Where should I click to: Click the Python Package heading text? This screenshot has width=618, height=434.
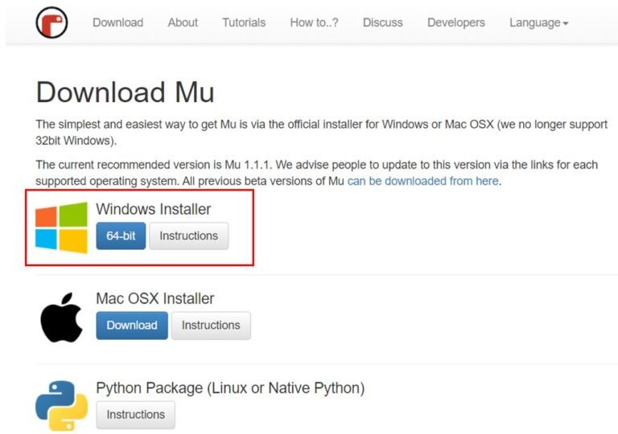[x=229, y=388]
